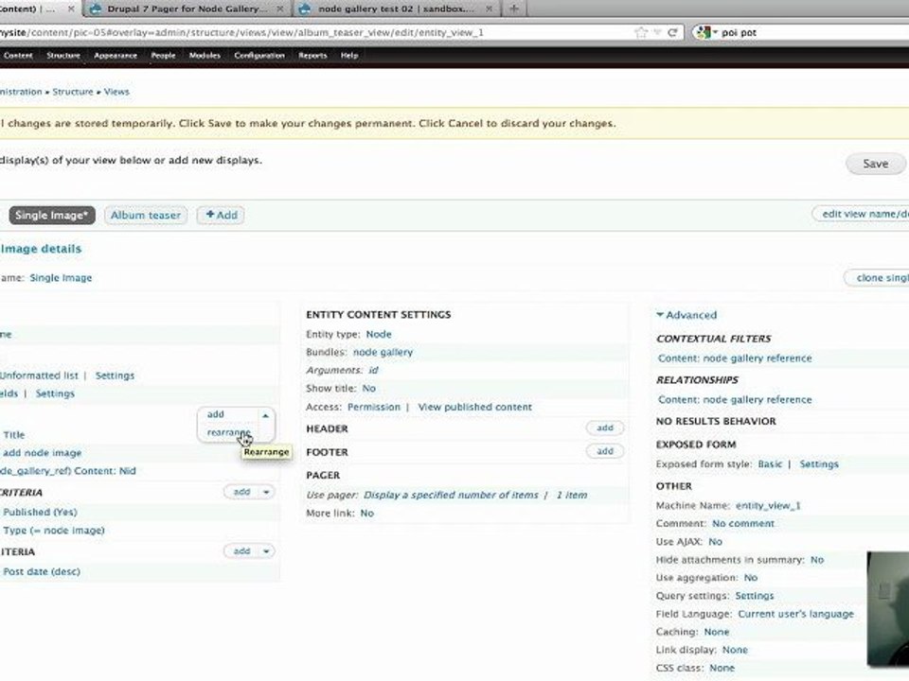The height and width of the screenshot is (681, 909).
Task: Add a header with HEADER add button
Action: click(605, 428)
